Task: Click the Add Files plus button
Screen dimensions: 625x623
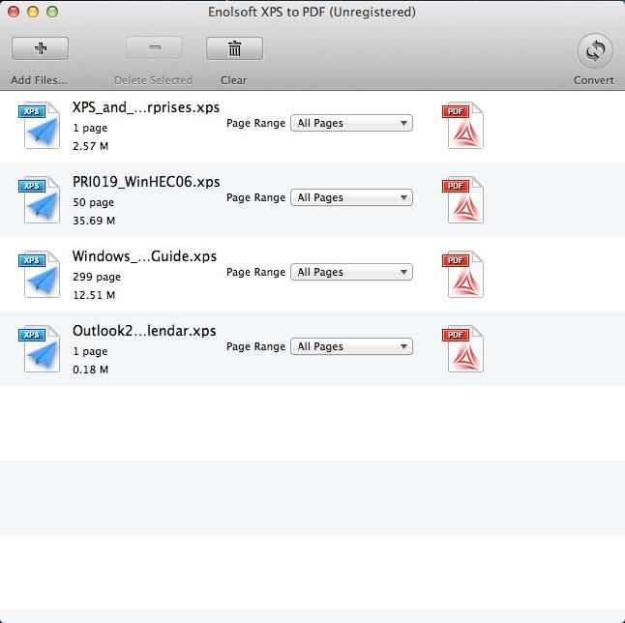Action: (40, 48)
